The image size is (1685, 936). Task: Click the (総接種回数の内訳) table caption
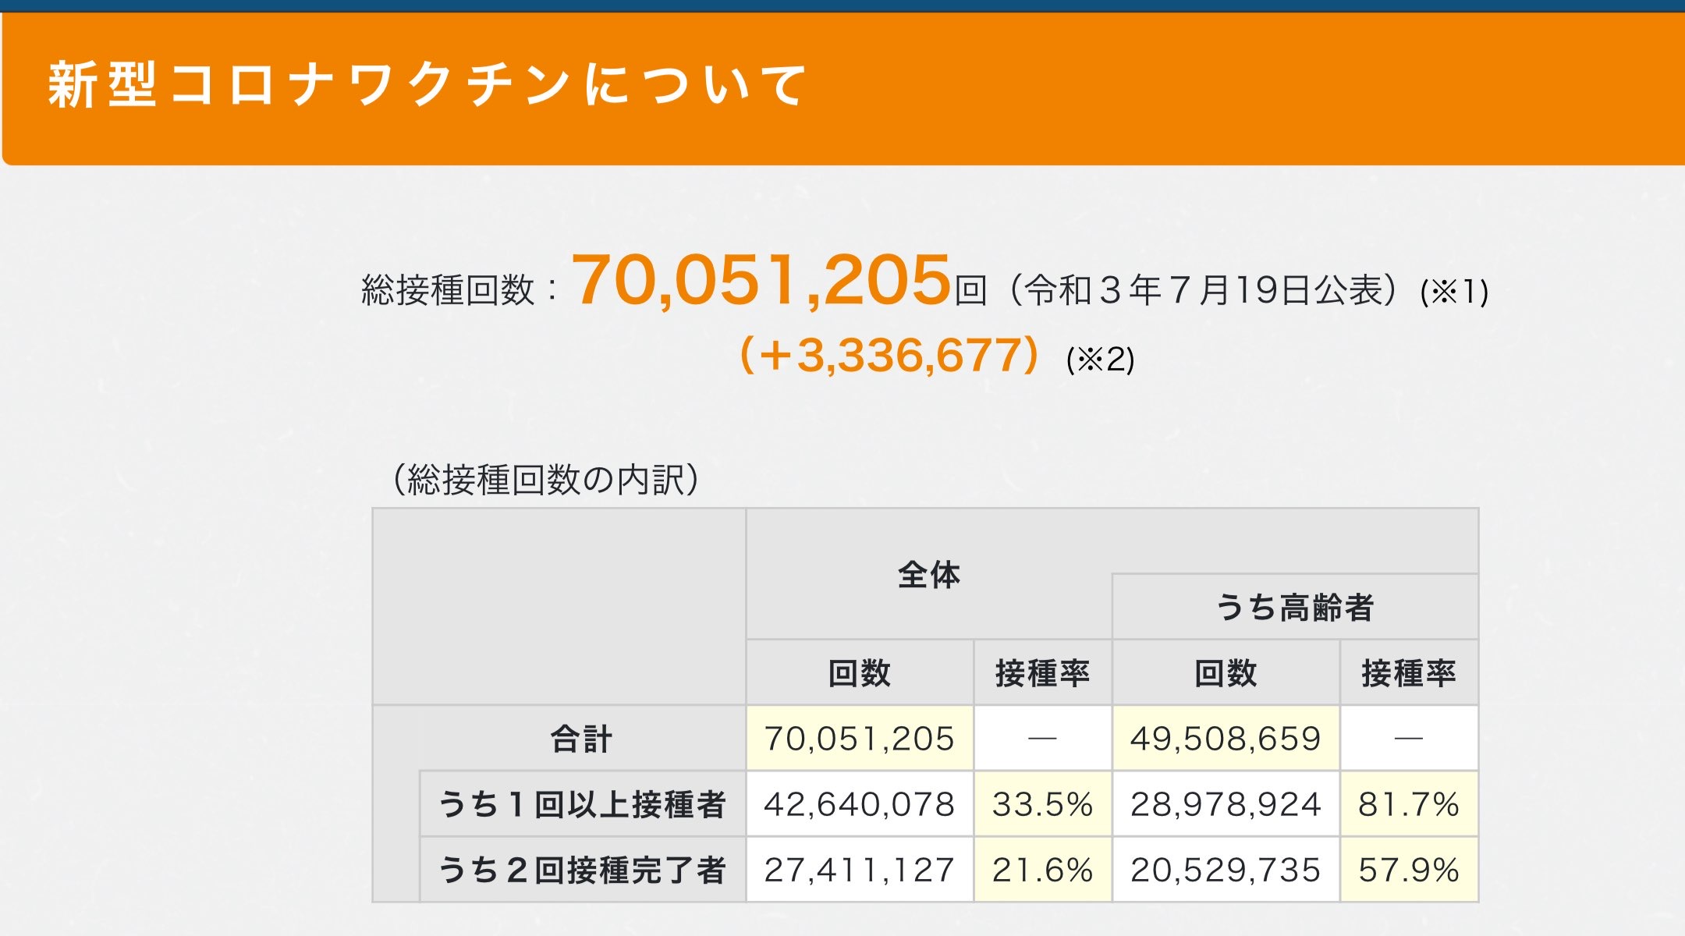pyautogui.click(x=546, y=480)
